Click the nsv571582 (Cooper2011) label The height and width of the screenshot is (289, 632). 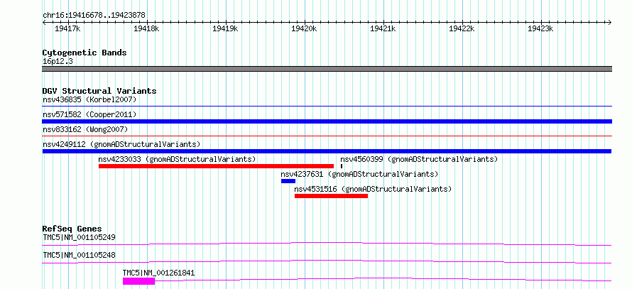89,114
